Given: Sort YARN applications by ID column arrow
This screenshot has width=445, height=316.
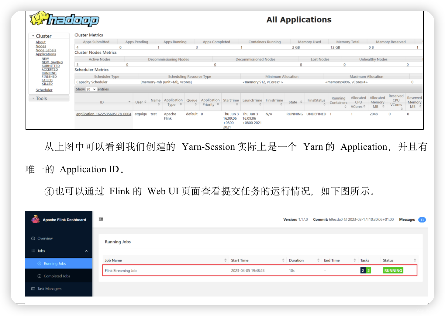Looking at the screenshot, I should (x=129, y=102).
